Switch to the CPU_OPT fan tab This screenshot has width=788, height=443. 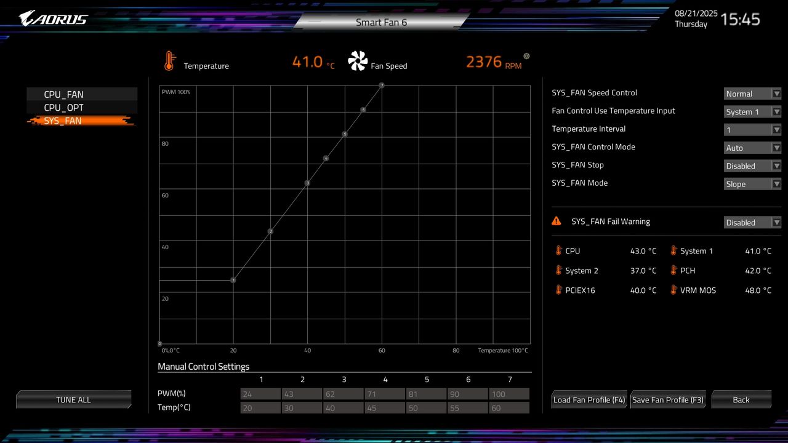81,108
